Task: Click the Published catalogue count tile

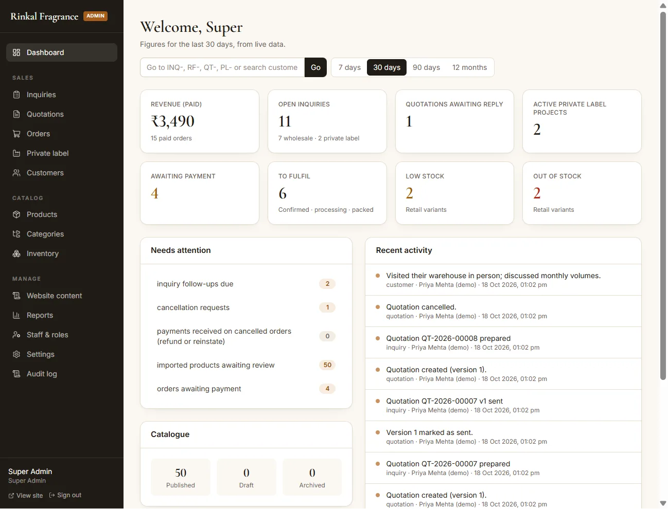Action: pos(181,477)
